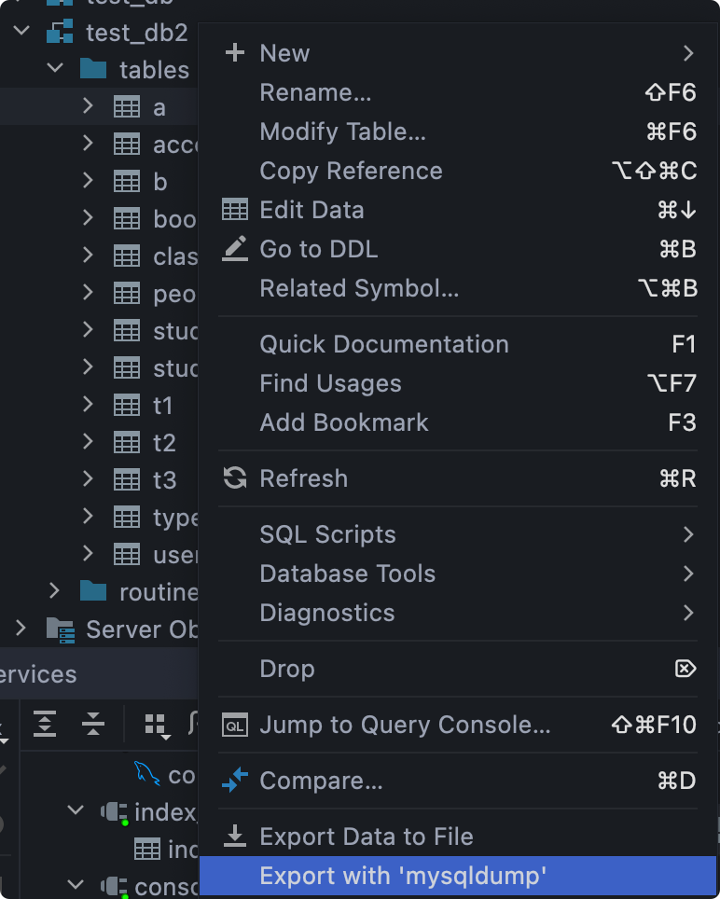The height and width of the screenshot is (899, 720).
Task: Click the Export Data download icon
Action: click(x=235, y=837)
